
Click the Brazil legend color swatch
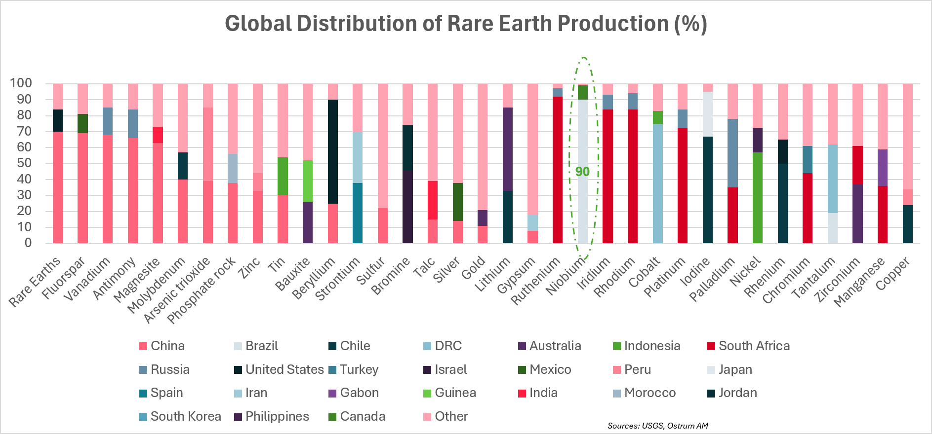238,346
